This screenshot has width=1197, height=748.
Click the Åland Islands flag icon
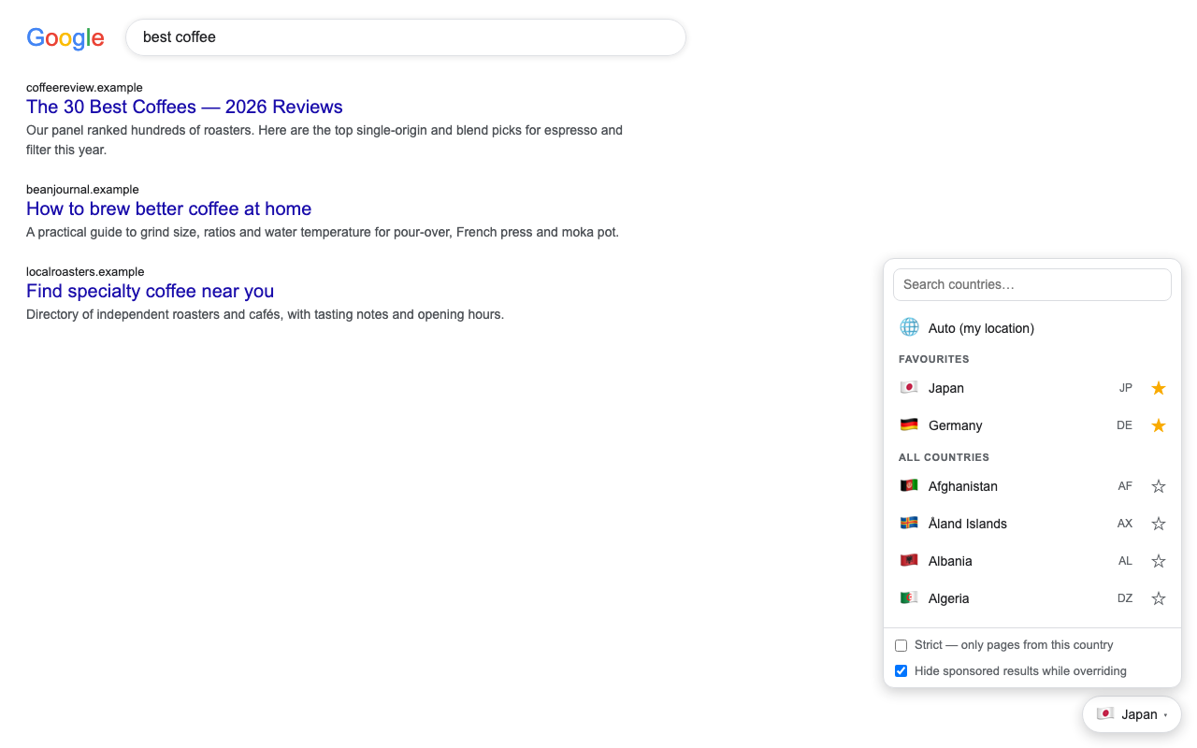[x=909, y=523]
